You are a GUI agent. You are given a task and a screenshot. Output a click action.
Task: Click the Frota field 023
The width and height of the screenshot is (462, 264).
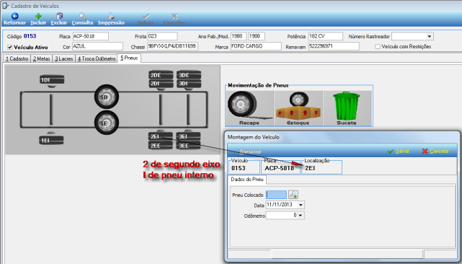pos(162,36)
